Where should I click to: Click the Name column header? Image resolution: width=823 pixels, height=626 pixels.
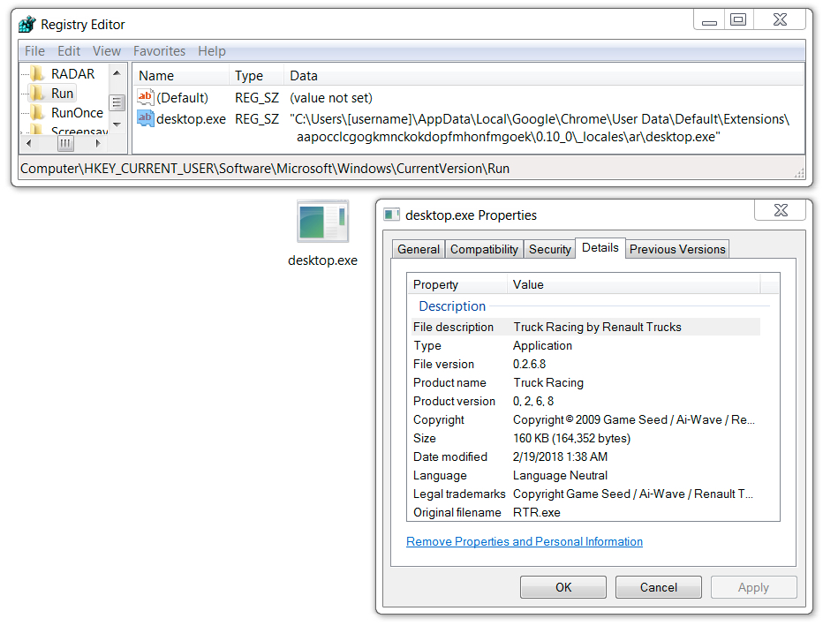click(180, 76)
